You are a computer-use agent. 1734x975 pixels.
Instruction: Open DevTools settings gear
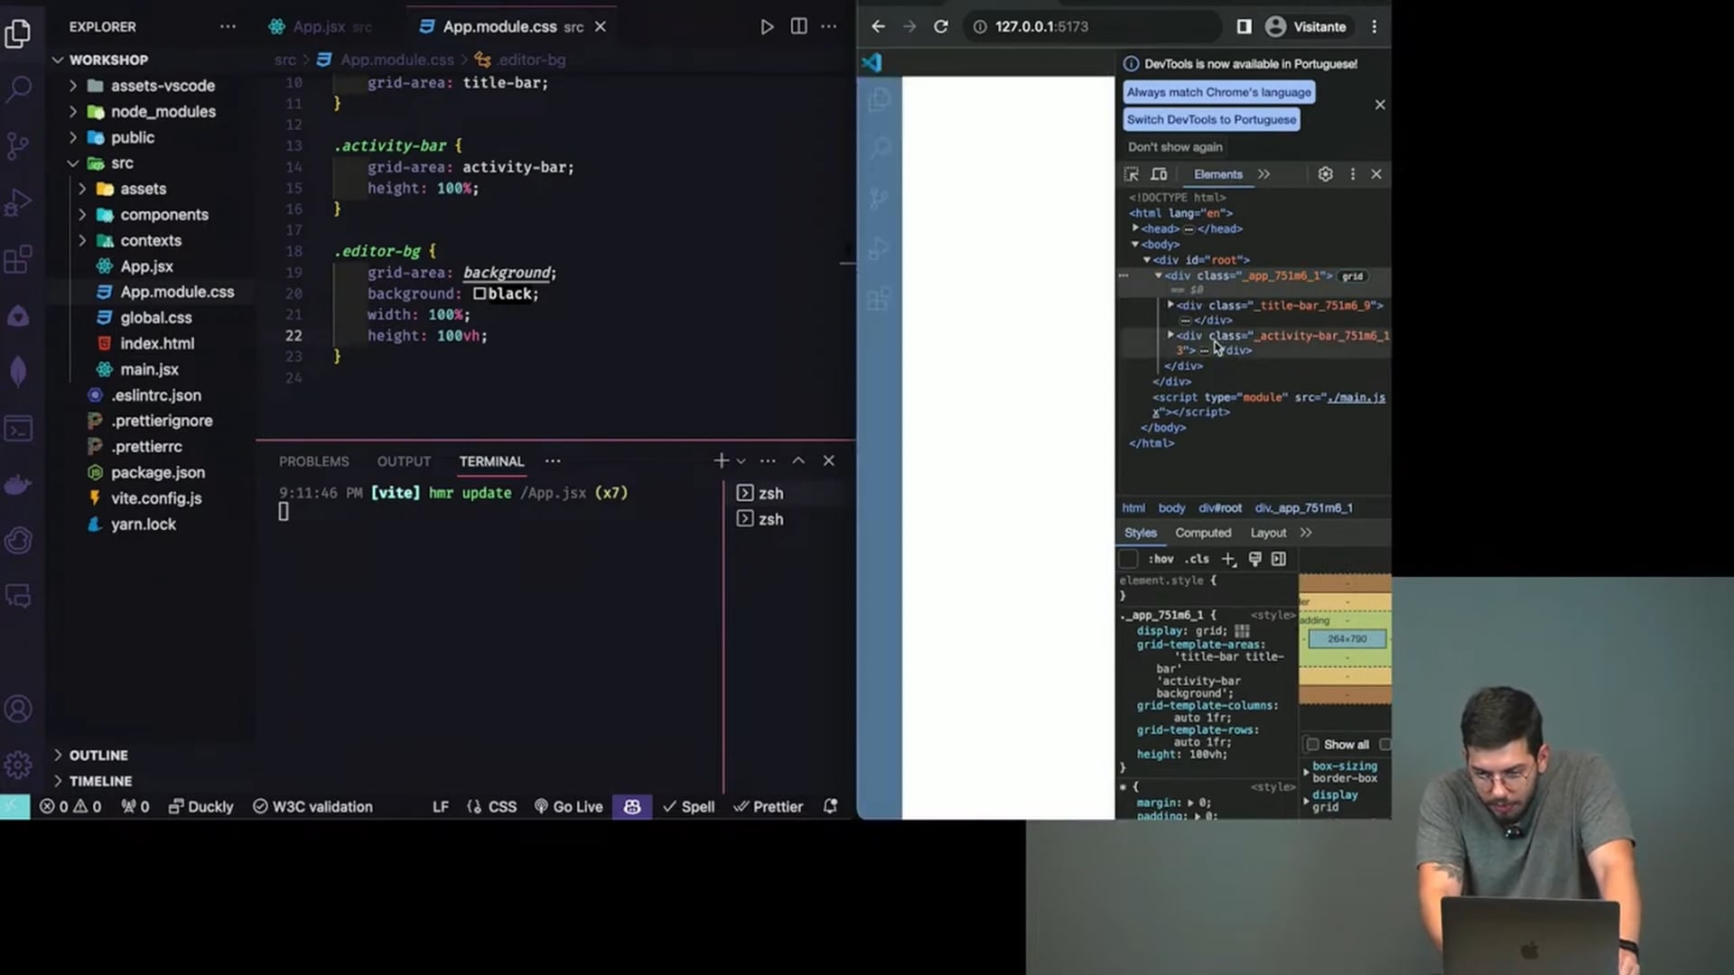(x=1325, y=174)
